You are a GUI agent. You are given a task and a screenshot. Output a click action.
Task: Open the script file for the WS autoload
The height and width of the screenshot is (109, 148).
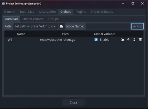point(122,40)
